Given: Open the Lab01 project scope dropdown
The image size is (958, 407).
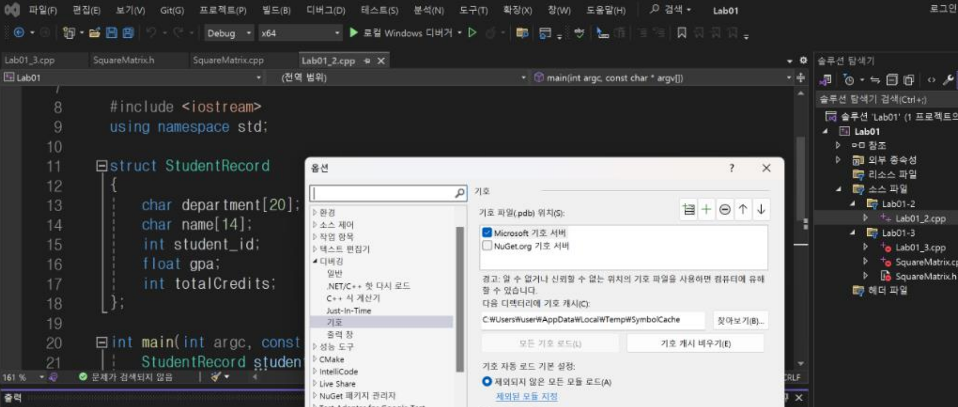Looking at the screenshot, I should coord(132,78).
